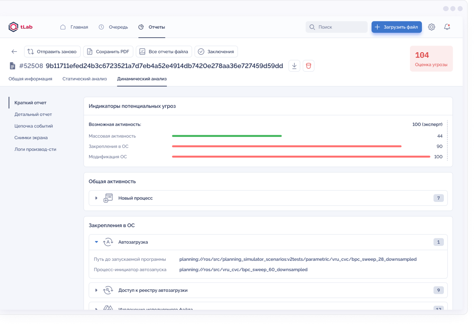Open settings via the gear icon
476x328 pixels.
point(431,27)
